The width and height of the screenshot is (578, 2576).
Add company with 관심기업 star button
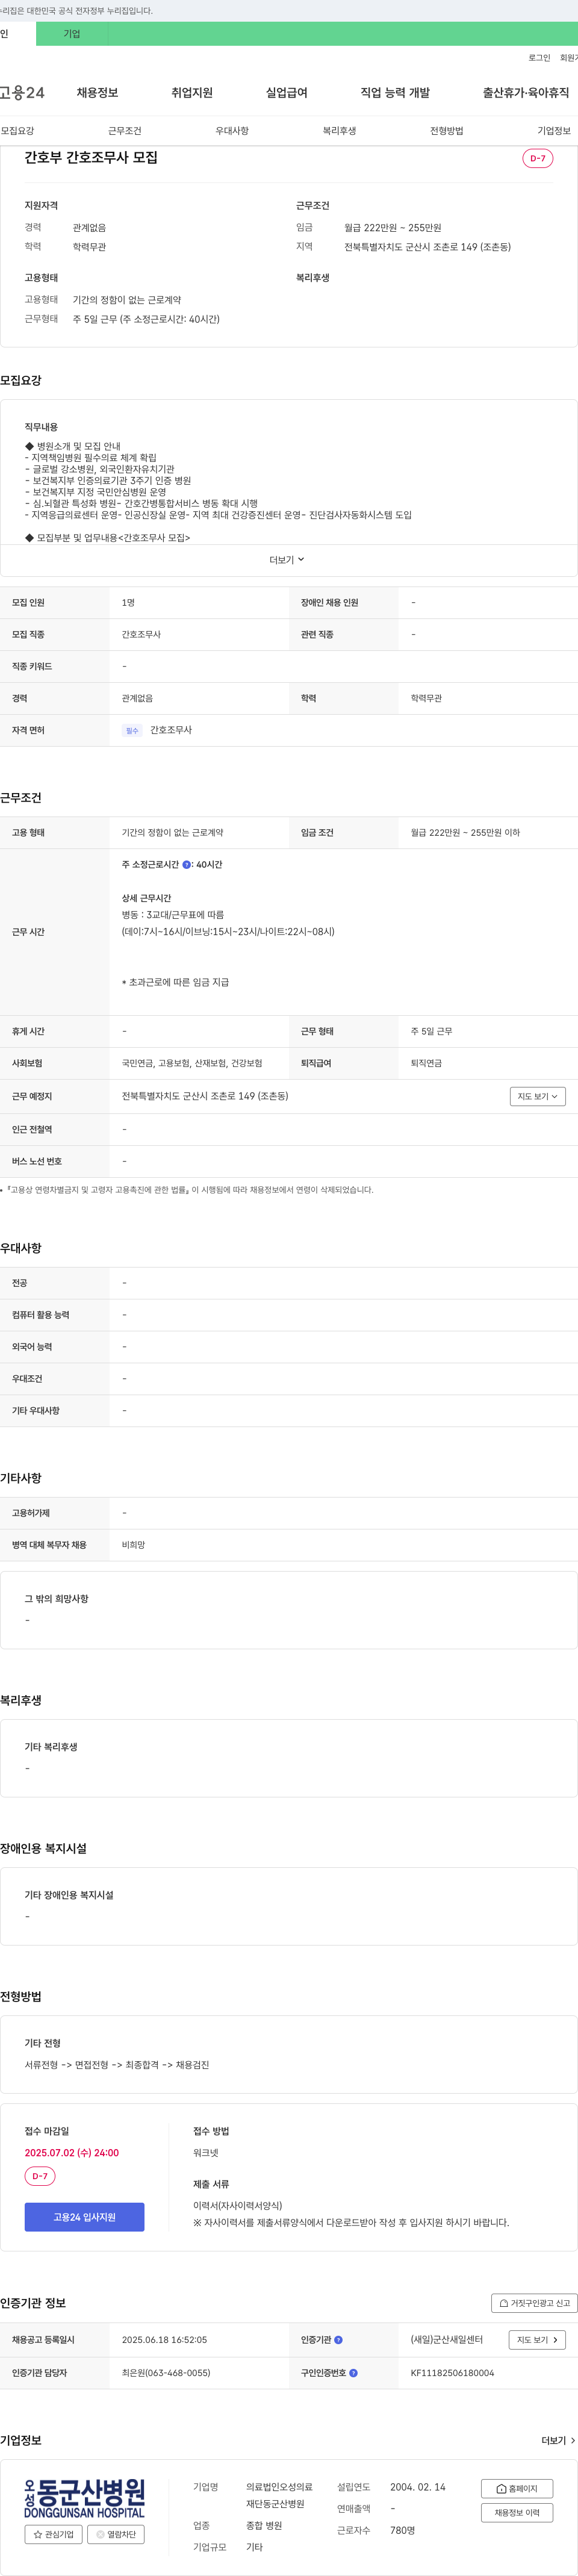point(53,2535)
